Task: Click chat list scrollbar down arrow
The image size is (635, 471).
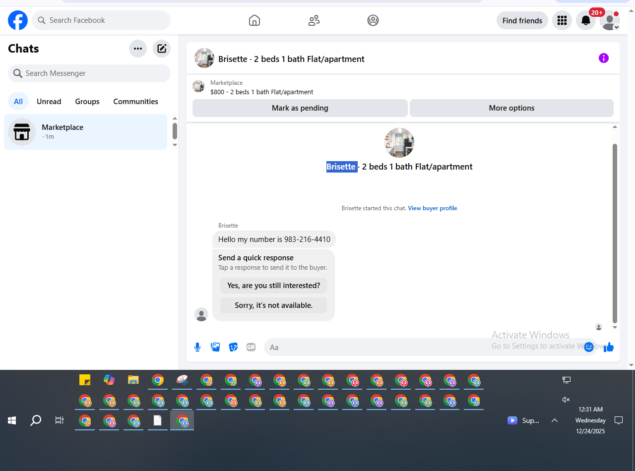Action: (x=175, y=145)
